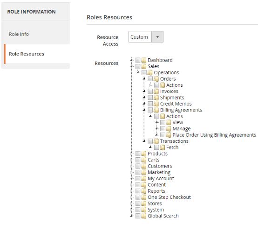Expand the Customers tree node

(131, 166)
